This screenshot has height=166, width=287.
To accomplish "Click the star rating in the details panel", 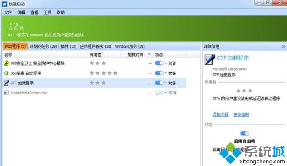I will 244,91.
